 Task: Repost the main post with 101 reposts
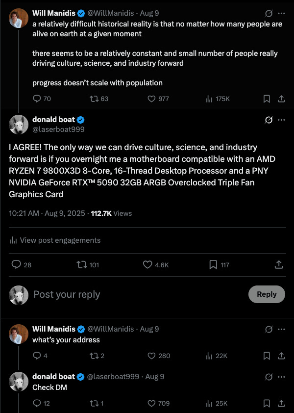point(82,265)
